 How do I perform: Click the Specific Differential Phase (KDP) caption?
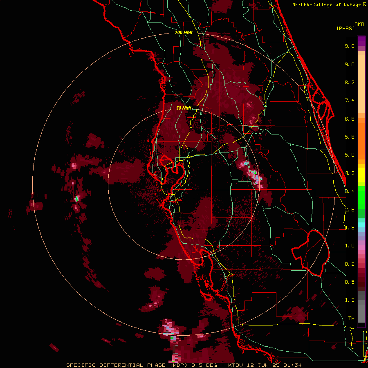click(184, 365)
